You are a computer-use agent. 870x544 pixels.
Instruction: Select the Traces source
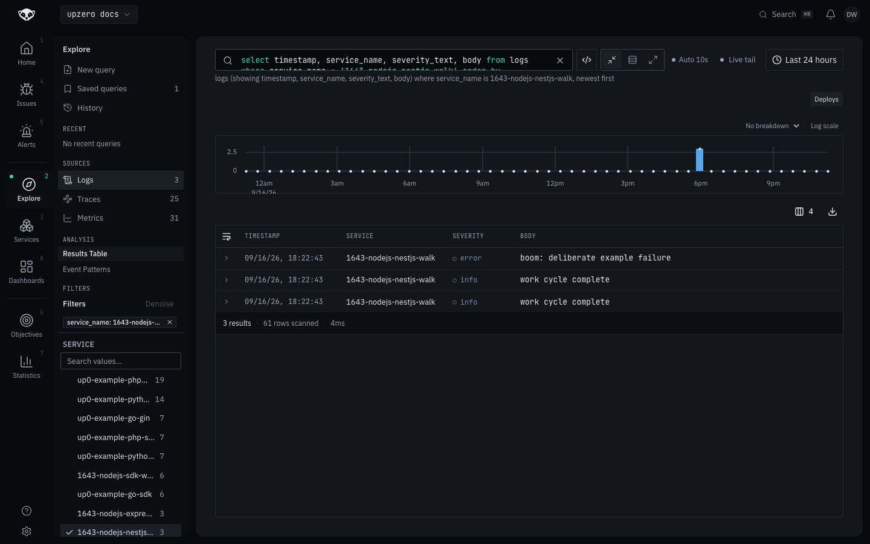point(121,199)
